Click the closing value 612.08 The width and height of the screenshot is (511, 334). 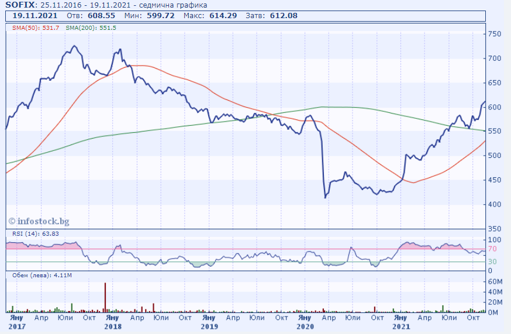[x=284, y=16]
